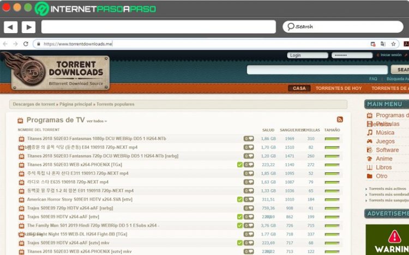
Task: Open 'Trajes S09E09 HDTV x264-aAF [eztv] mkv' torrent
Action: 68,243
